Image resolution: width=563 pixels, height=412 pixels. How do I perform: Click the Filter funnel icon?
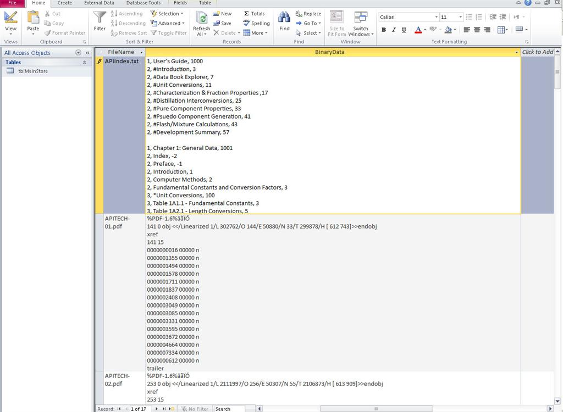100,18
